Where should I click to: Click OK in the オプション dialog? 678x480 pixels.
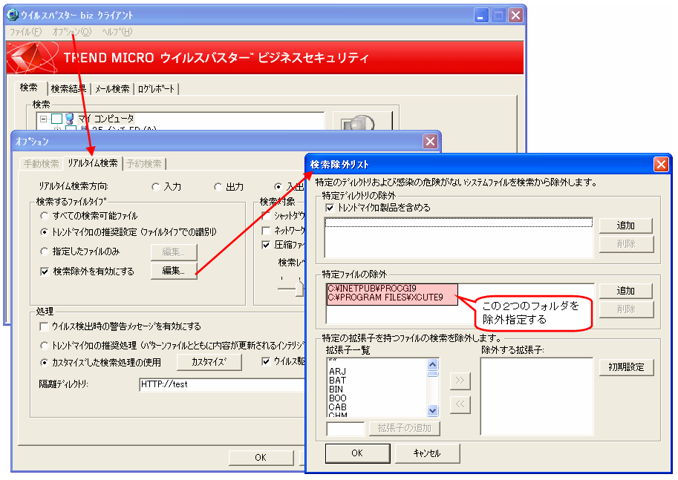(x=261, y=458)
